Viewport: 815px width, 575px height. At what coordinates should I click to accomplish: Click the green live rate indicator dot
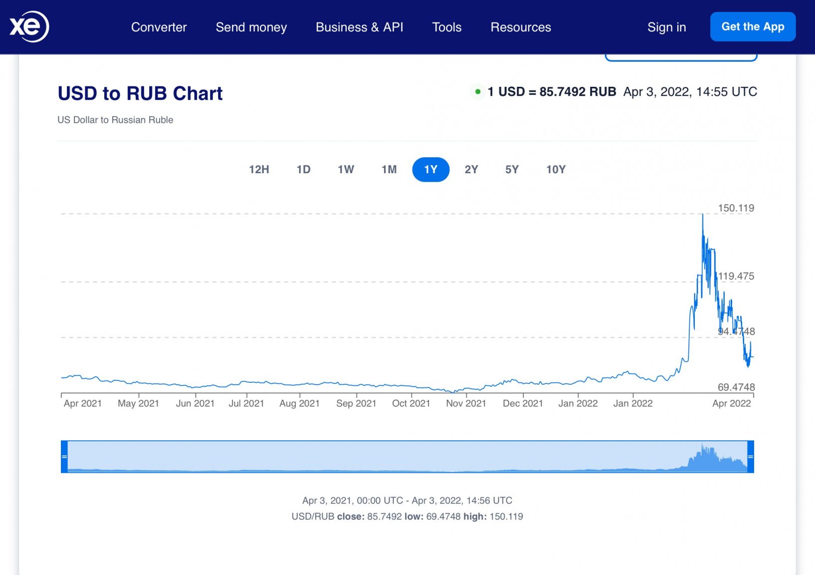tap(478, 92)
